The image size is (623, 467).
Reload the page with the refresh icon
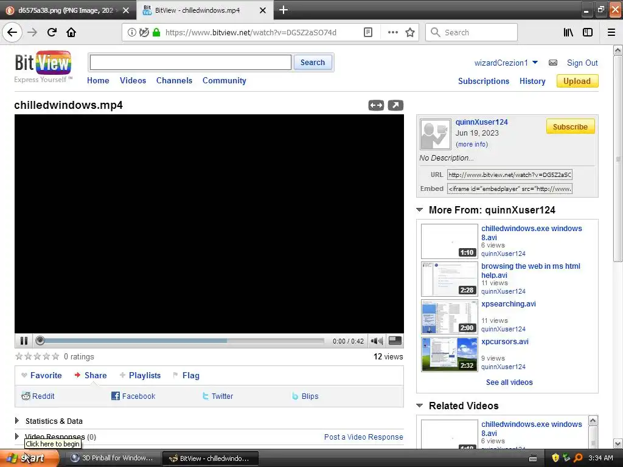(52, 32)
